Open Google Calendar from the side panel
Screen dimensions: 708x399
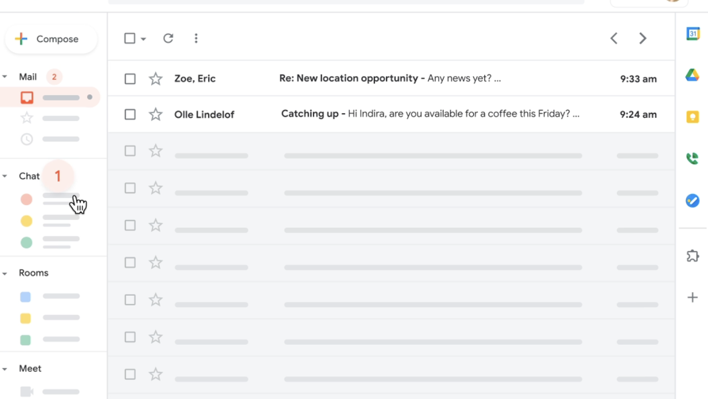pos(692,34)
